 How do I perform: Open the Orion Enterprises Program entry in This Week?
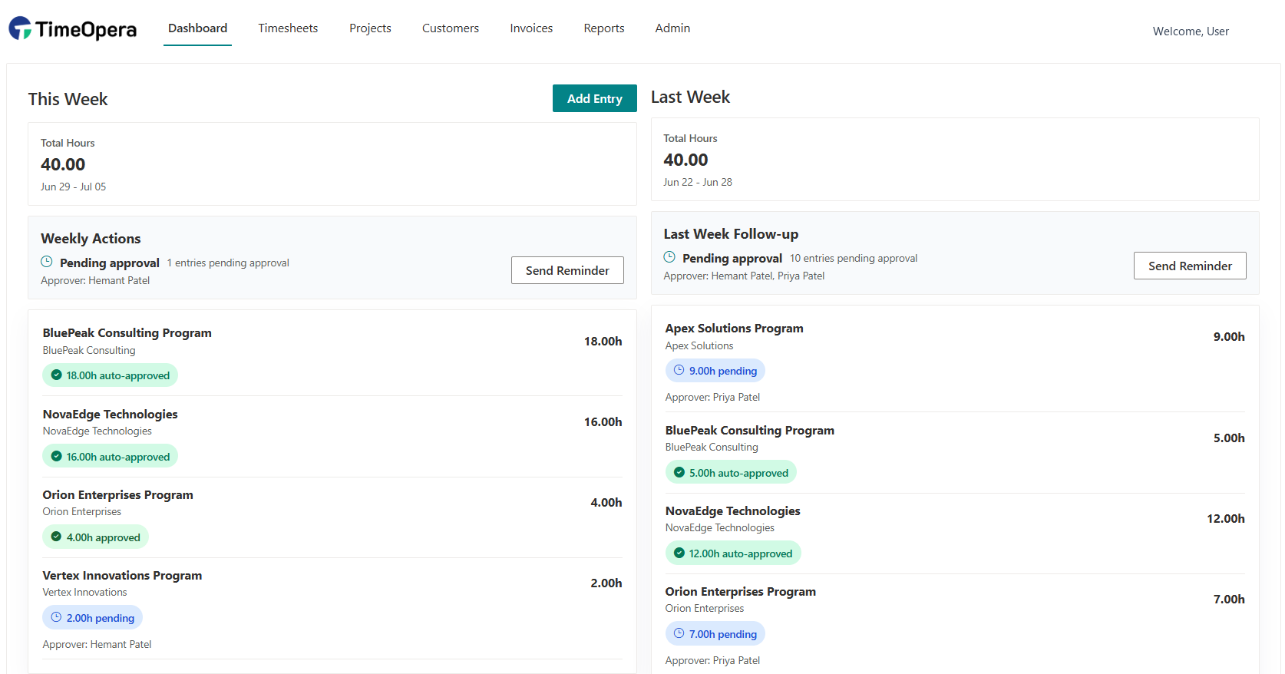(332, 517)
